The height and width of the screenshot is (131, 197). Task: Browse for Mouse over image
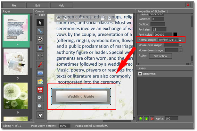click(x=180, y=45)
